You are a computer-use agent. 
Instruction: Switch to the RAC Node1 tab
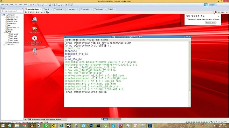point(72,9)
